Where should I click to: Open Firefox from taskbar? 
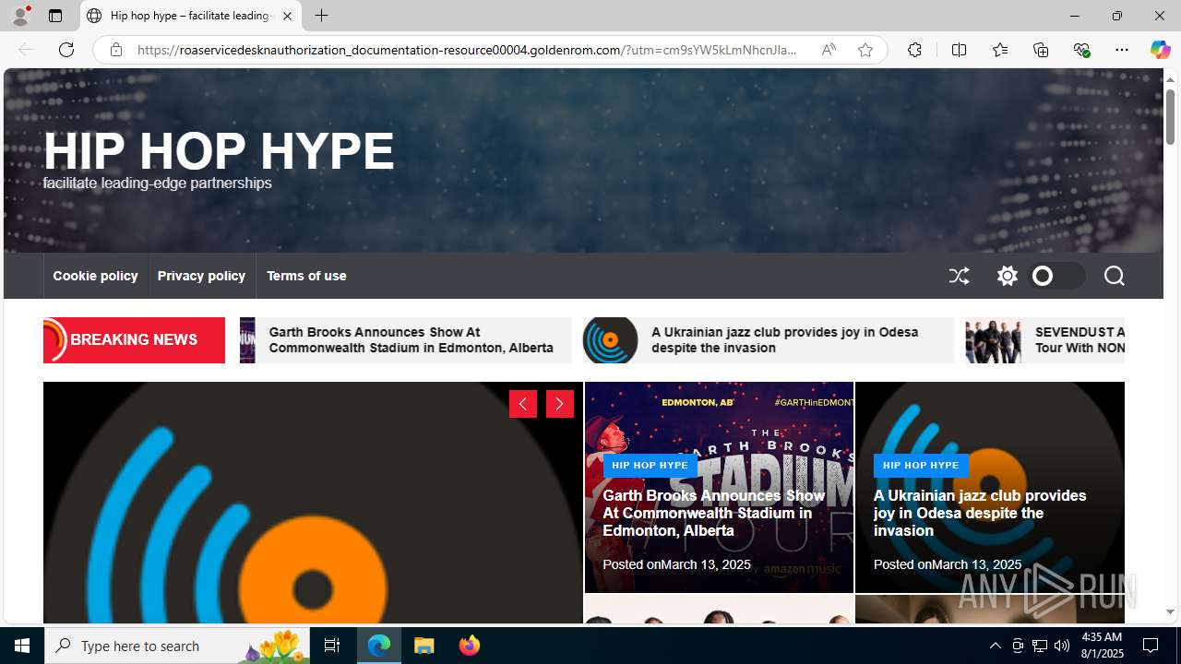(469, 646)
